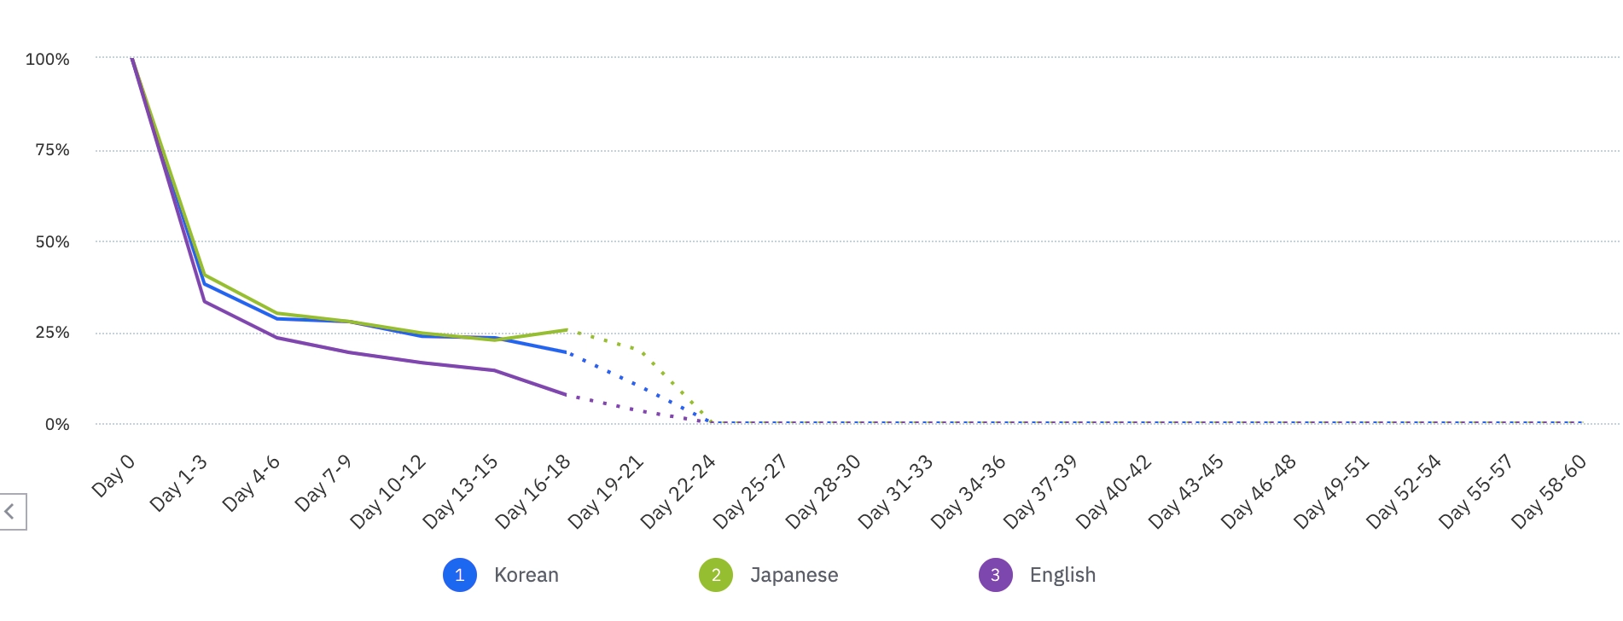Select the Day 16-18 x-axis label

pos(534,490)
